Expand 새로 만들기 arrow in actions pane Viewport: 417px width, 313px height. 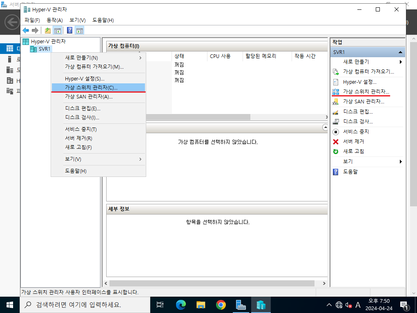coord(401,62)
